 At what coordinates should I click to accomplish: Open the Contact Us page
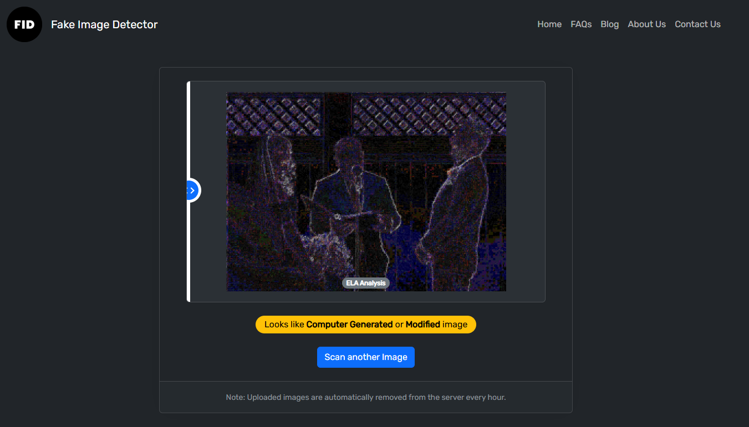point(697,24)
